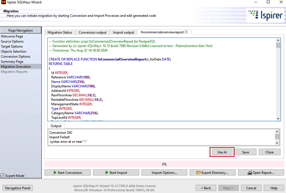Click the output pane scroll up arrow
This screenshot has width=286, height=193.
277,132
